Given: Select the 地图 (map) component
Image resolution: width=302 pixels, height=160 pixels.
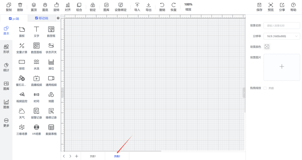Looking at the screenshot, I should [51, 97].
